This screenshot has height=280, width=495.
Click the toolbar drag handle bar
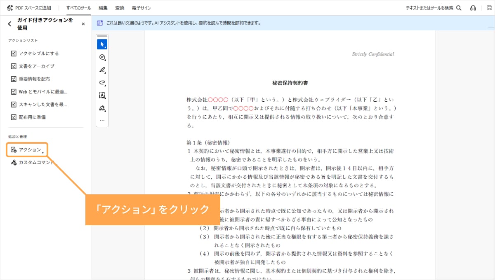102,36
